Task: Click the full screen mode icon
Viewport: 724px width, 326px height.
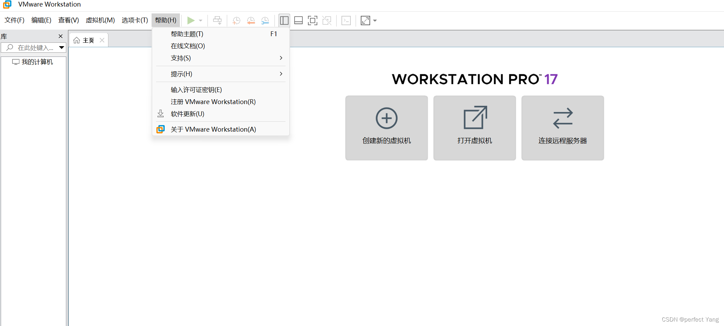Action: click(x=312, y=20)
